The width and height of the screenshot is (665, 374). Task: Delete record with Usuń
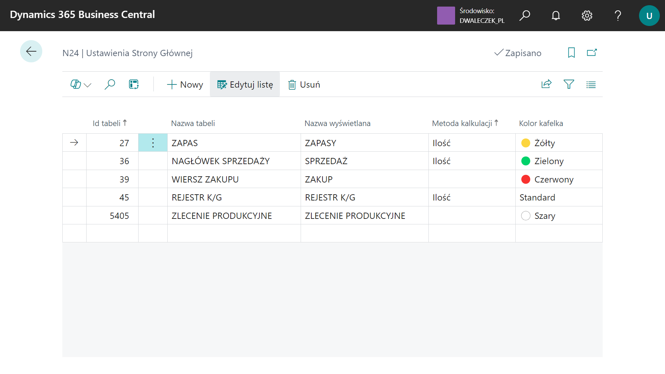(304, 84)
